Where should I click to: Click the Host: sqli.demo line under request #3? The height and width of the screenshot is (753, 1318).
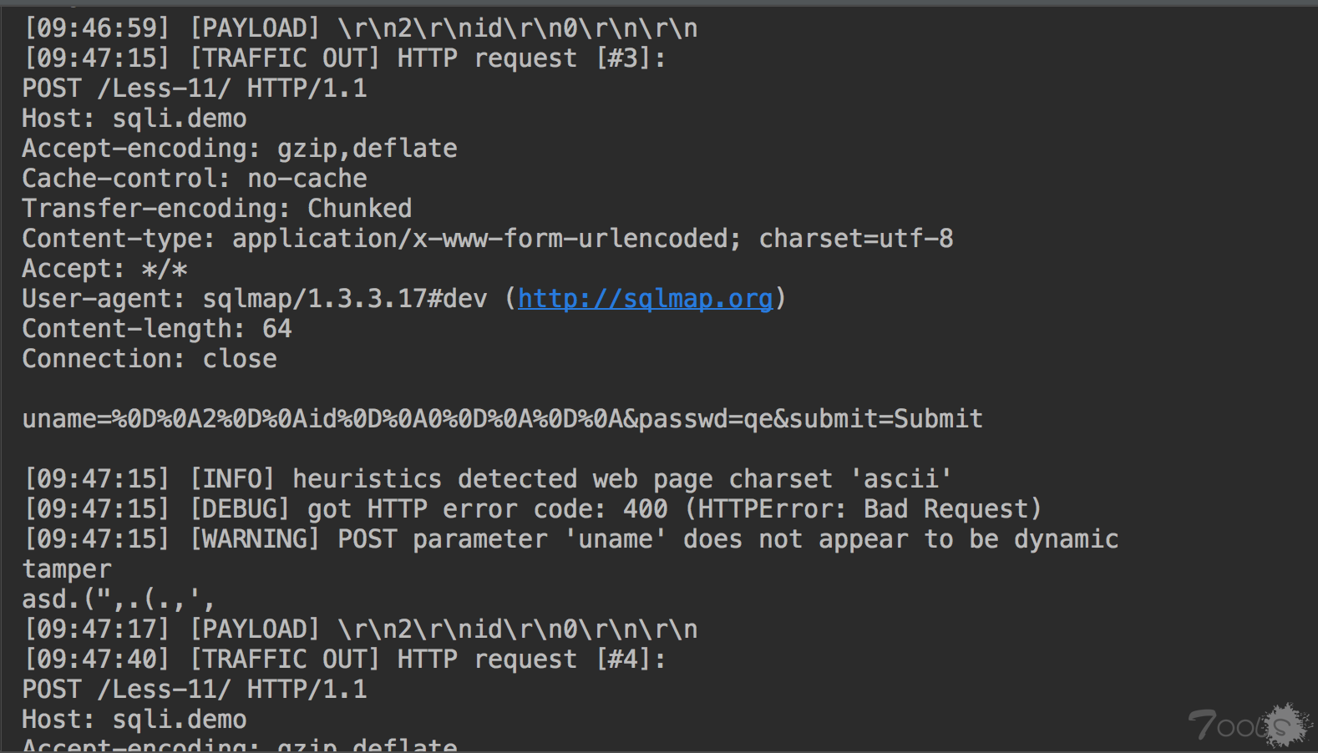pyautogui.click(x=134, y=119)
